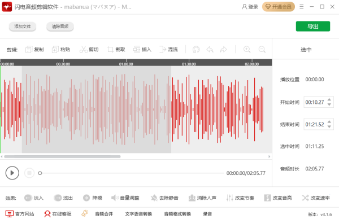Click 消除人声 remove vocals
339x219 pixels.
[x=202, y=198]
